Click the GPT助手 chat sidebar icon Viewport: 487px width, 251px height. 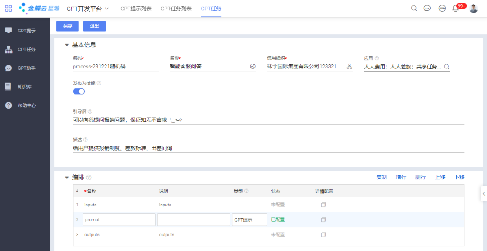9,68
